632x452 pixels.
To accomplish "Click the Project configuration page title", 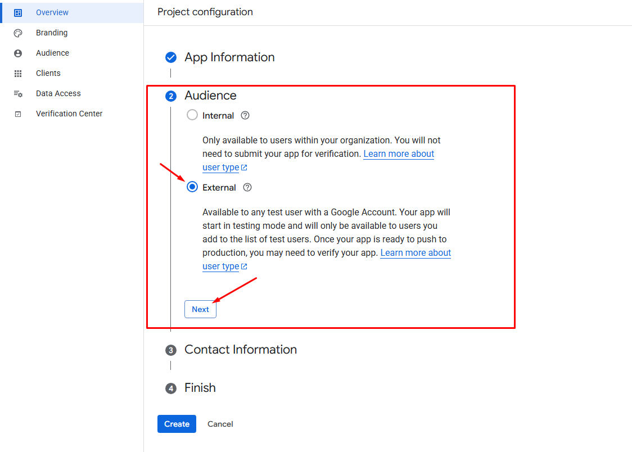I will [205, 12].
